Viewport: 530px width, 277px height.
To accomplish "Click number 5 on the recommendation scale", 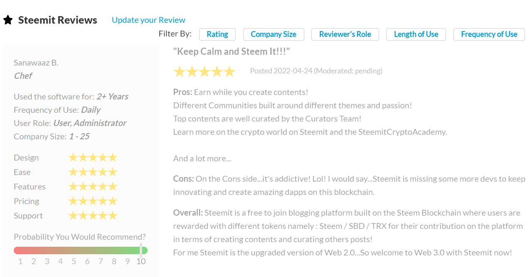I will pos(74,261).
